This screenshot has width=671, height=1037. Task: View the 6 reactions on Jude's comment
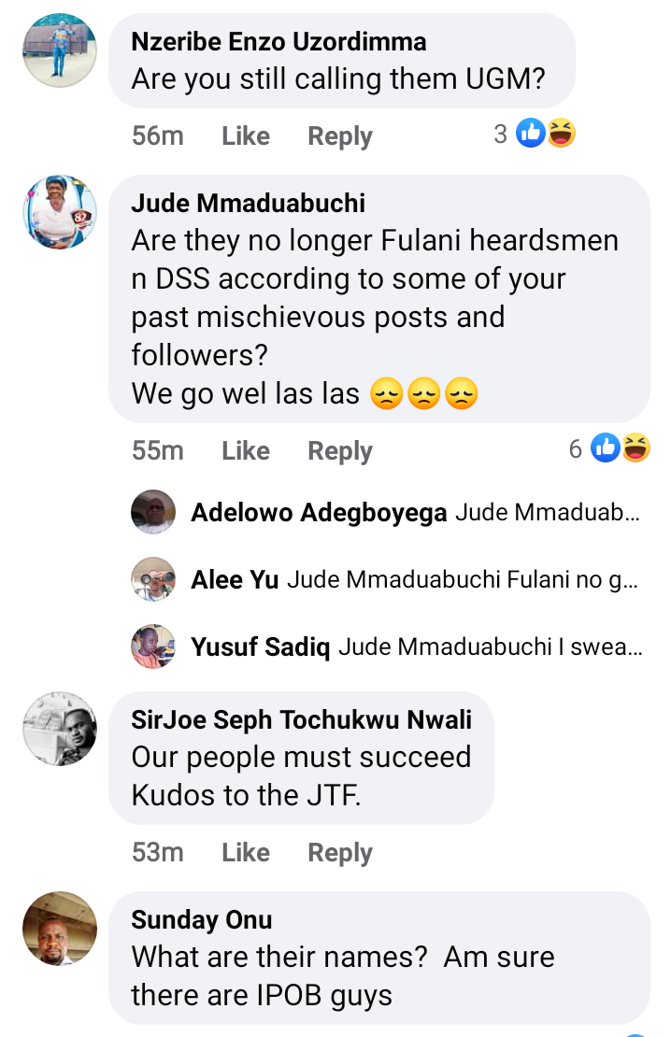tap(609, 448)
